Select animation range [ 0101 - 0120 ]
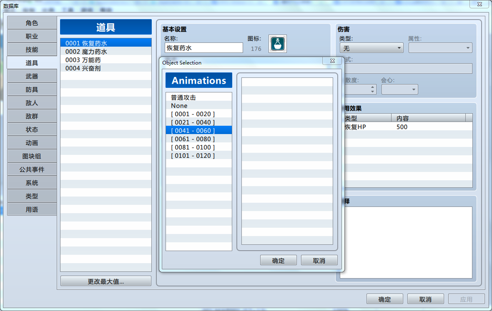Image resolution: width=492 pixels, height=311 pixels. pyautogui.click(x=198, y=155)
